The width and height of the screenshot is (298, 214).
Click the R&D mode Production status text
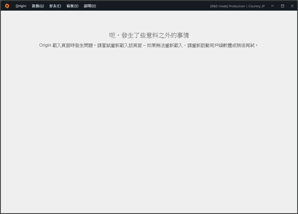click(x=228, y=6)
